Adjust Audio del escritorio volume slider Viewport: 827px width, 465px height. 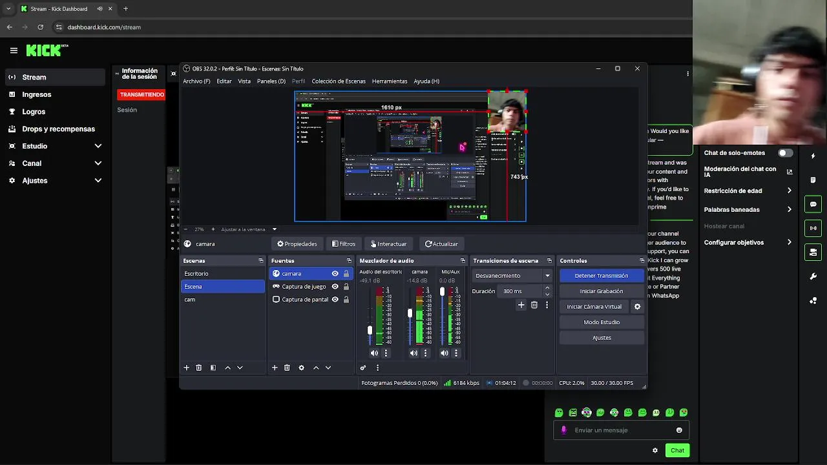[x=370, y=330]
